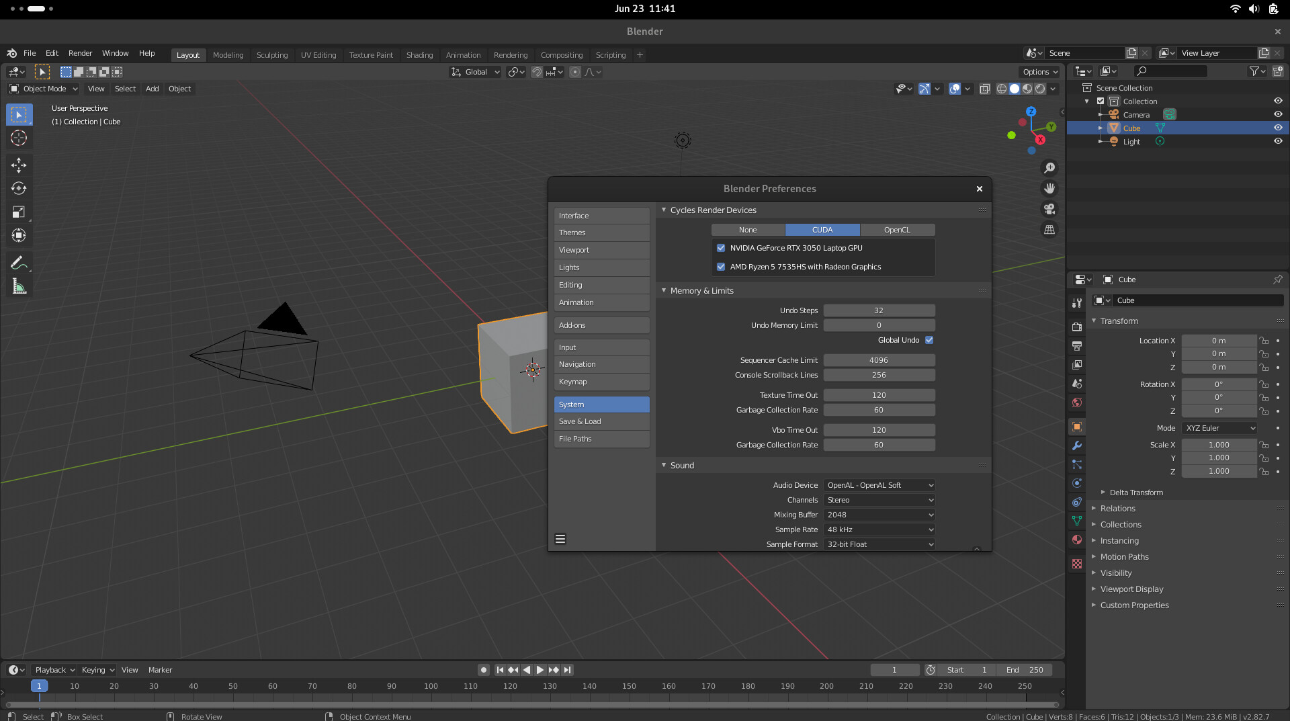Open the Keymap preferences section

pyautogui.click(x=601, y=382)
